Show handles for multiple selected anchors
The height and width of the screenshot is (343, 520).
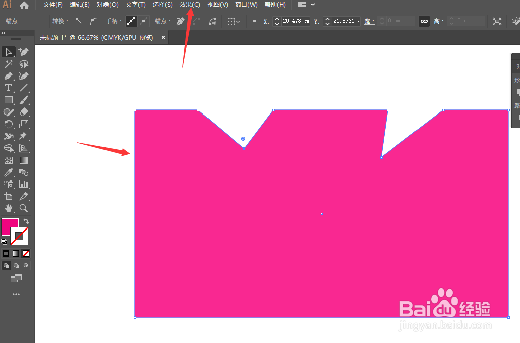click(131, 21)
